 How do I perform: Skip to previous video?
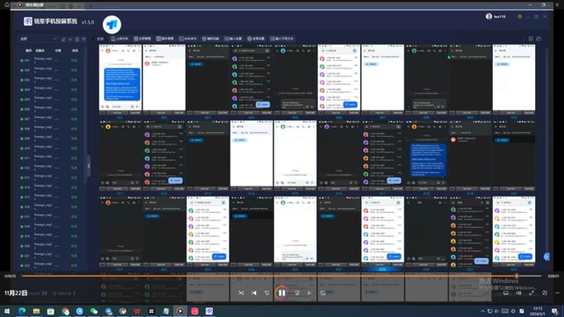point(254,293)
